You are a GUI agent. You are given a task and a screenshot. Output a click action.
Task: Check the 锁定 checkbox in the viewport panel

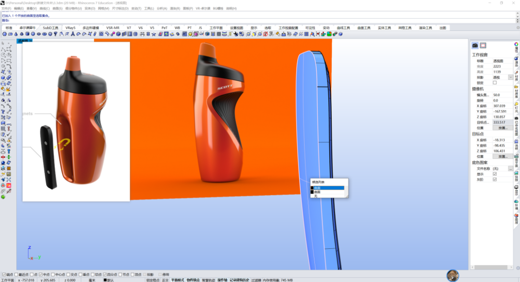495,83
